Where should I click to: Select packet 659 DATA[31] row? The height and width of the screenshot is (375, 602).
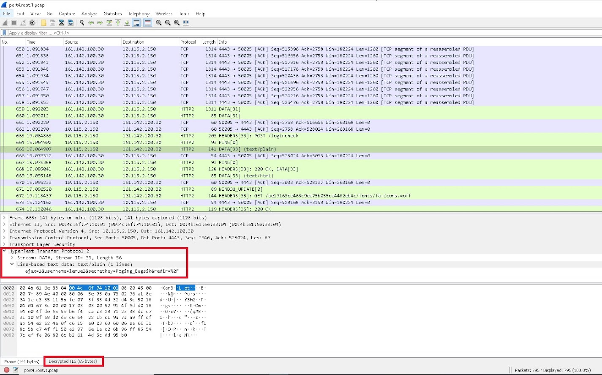point(301,109)
